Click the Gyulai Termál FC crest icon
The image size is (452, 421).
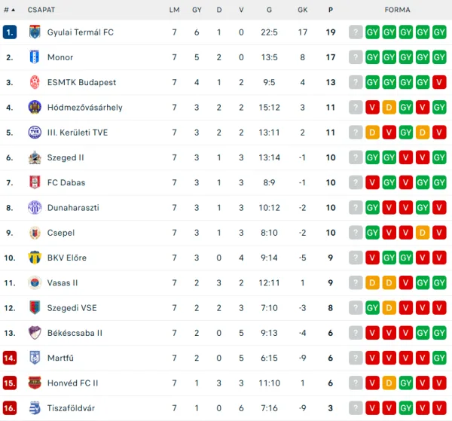tap(35, 32)
